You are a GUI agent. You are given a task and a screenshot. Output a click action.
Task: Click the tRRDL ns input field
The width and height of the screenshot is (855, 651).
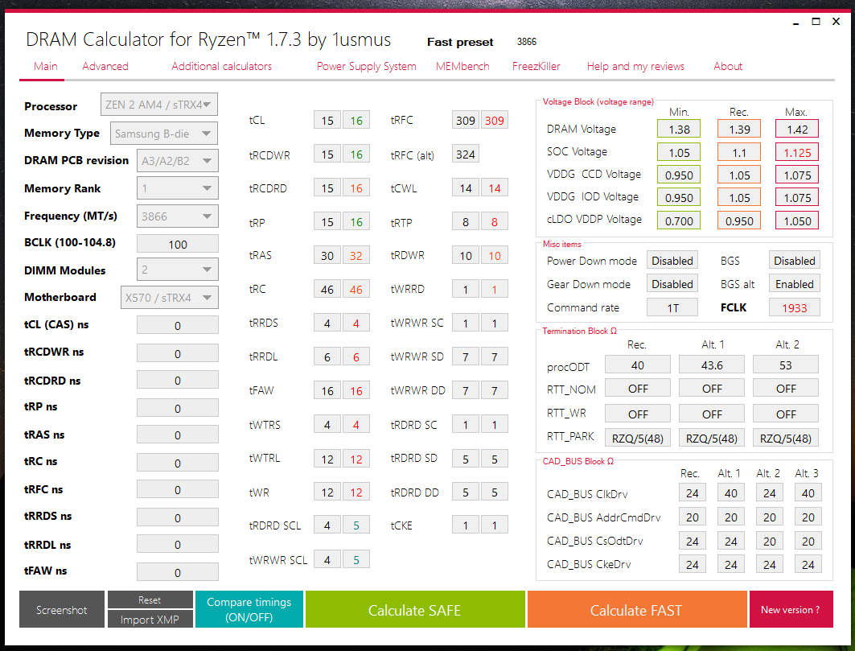pyautogui.click(x=177, y=544)
